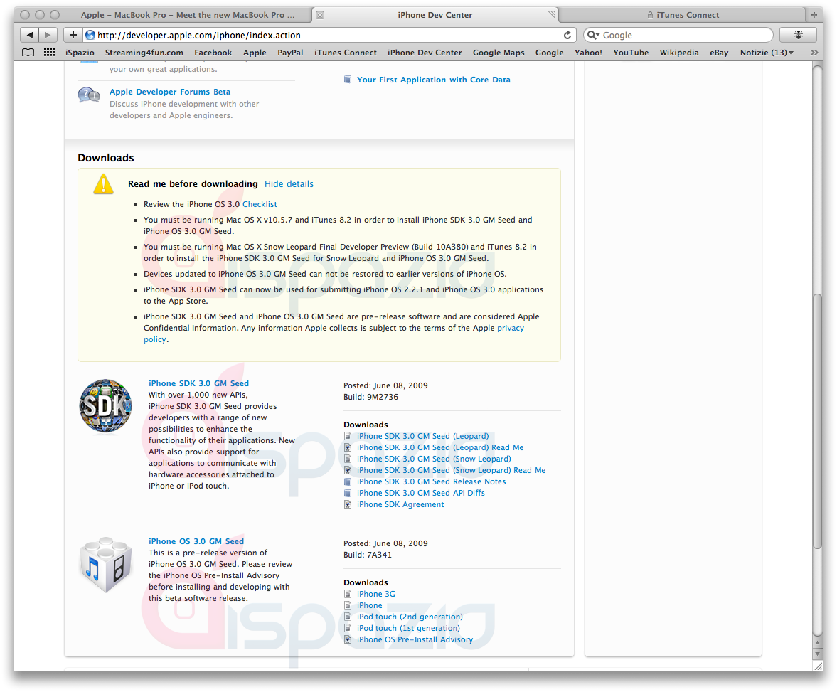
Task: Click icon beside Pre-Install Advisory link
Action: [348, 639]
